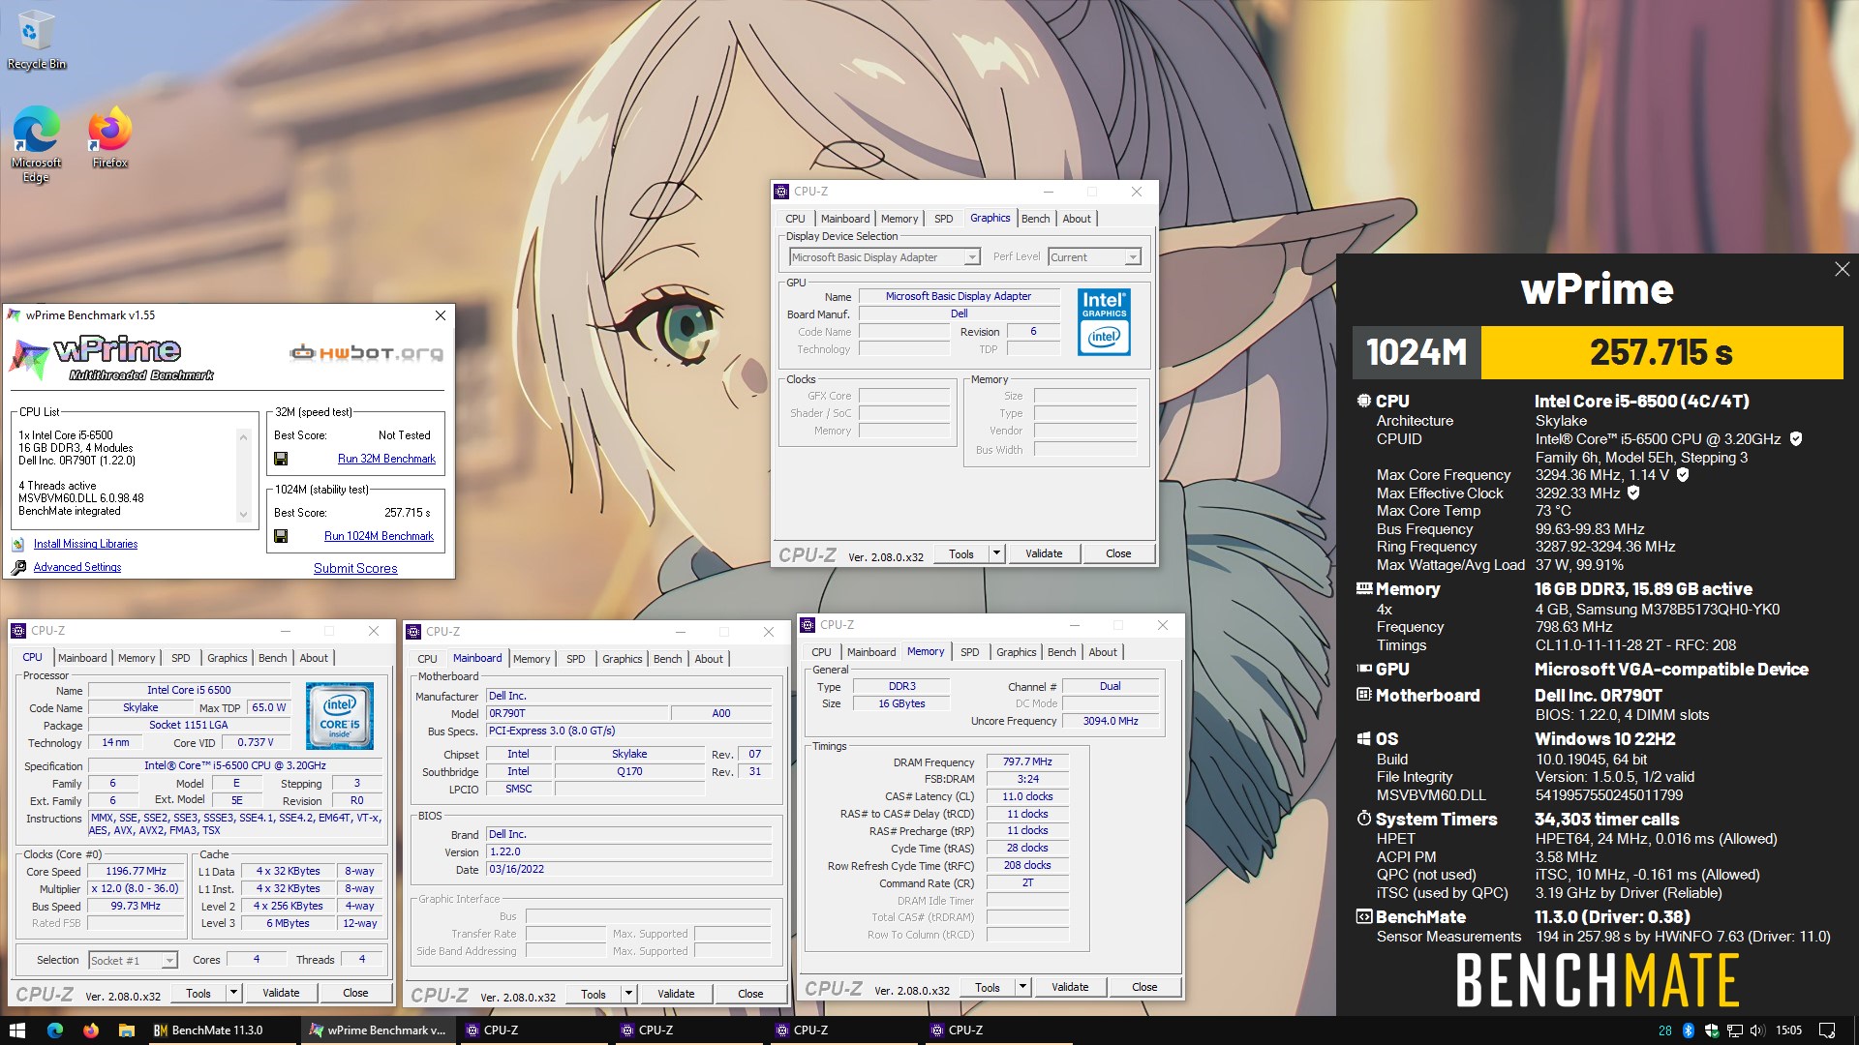Open About tab in Mainboard CPU-Z window
This screenshot has width=1859, height=1045.
709,659
